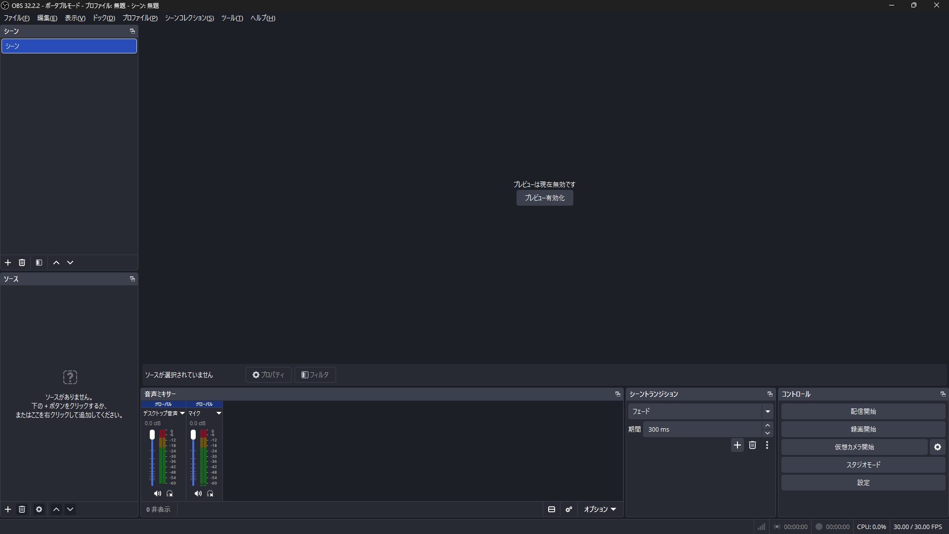Open 設定 in the controls panel
The height and width of the screenshot is (534, 949).
863,483
